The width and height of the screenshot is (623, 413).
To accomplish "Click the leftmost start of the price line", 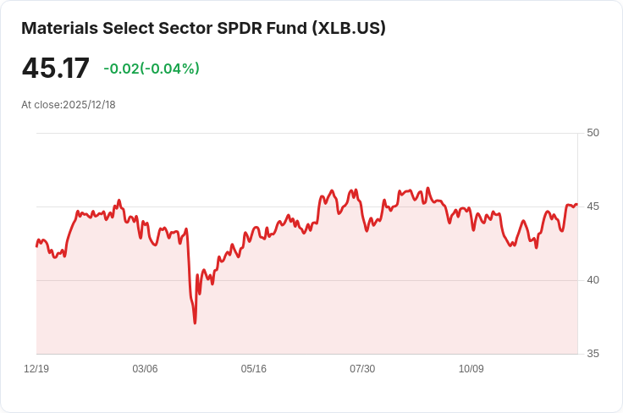I will tap(37, 246).
